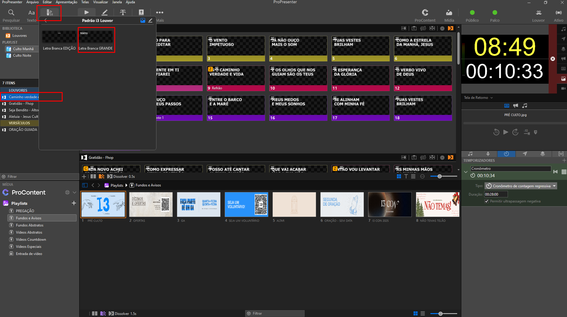
Task: Add a new timer with plus icon
Action: tap(564, 160)
